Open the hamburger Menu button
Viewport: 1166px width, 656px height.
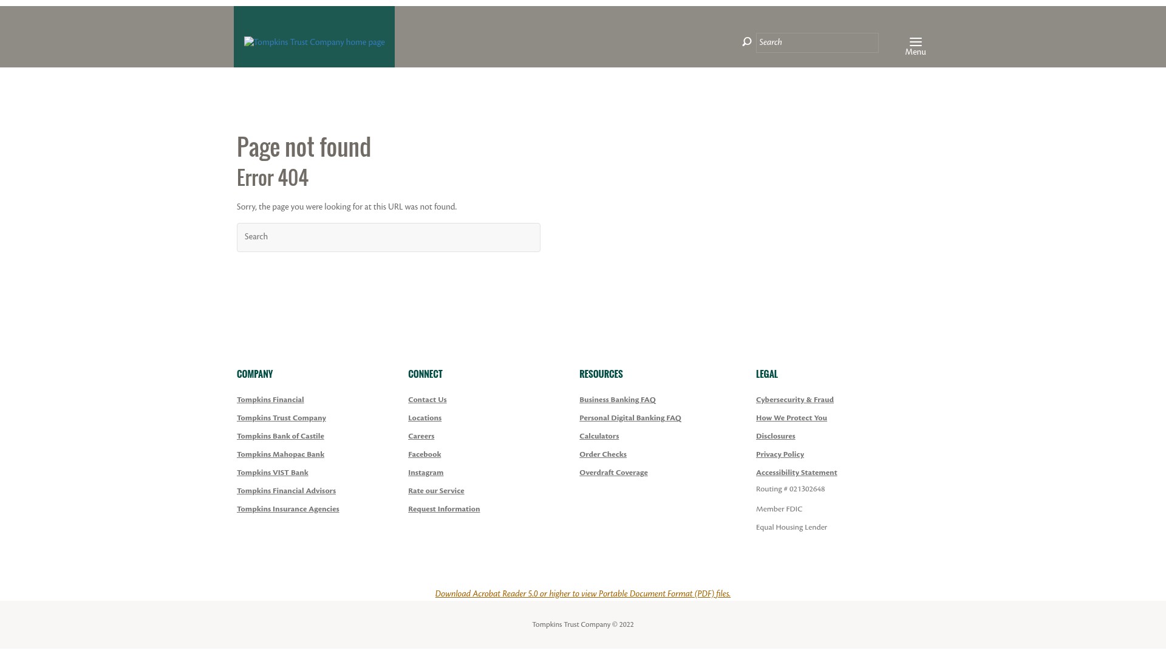tap(915, 46)
